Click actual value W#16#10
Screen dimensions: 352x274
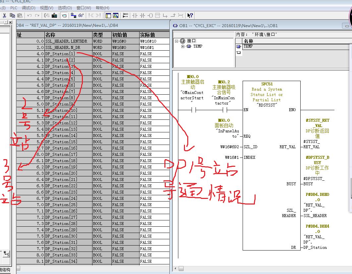point(148,41)
